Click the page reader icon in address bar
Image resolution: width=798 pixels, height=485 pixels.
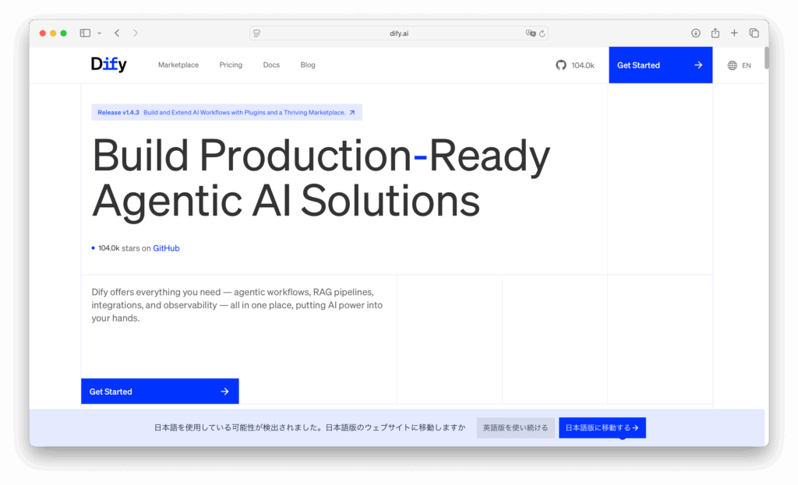coord(257,33)
